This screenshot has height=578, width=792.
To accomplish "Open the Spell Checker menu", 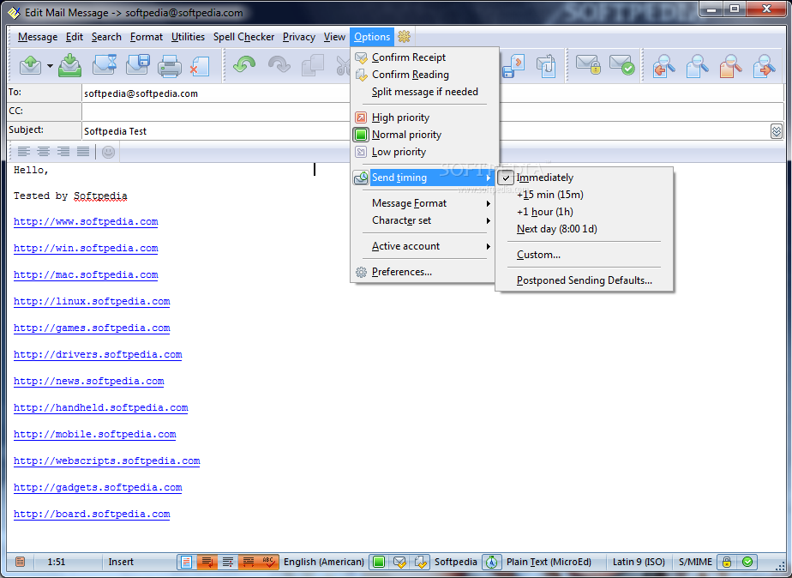I will click(x=244, y=37).
